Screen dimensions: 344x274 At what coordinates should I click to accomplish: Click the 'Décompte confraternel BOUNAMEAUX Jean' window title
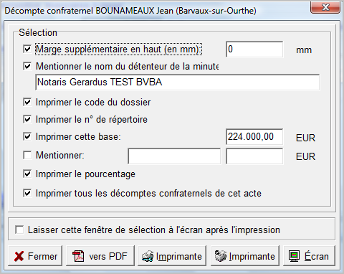[130, 11]
